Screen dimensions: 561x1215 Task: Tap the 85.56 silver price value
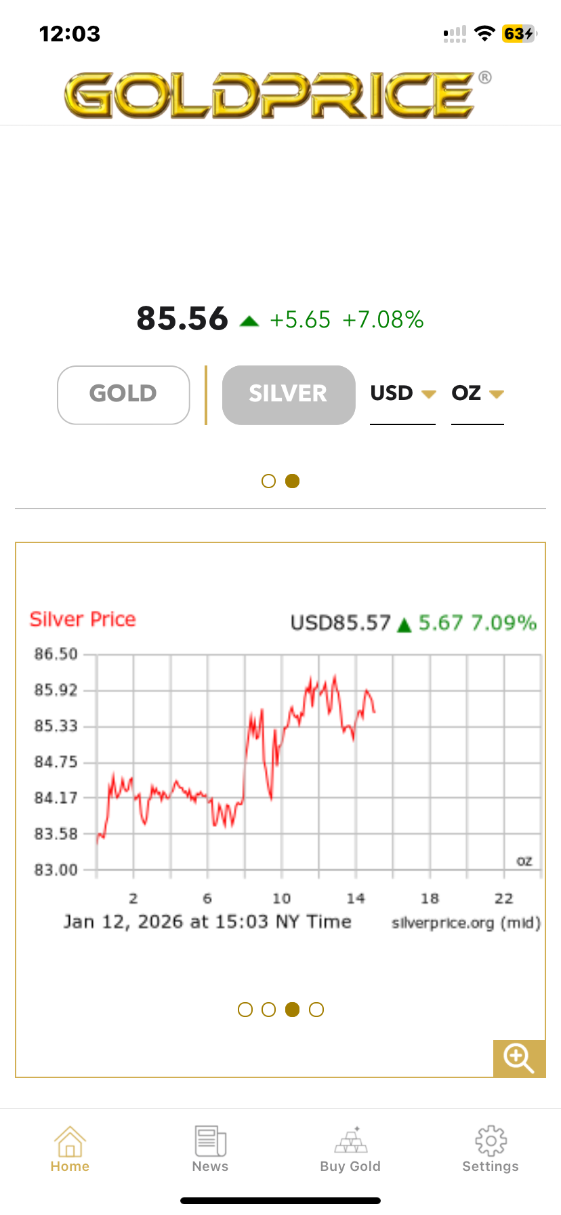point(182,319)
